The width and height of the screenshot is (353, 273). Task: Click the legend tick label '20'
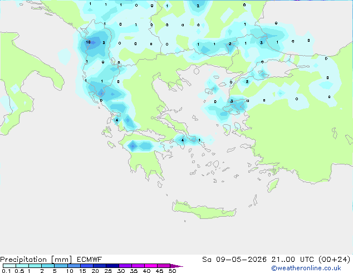coord(95,271)
